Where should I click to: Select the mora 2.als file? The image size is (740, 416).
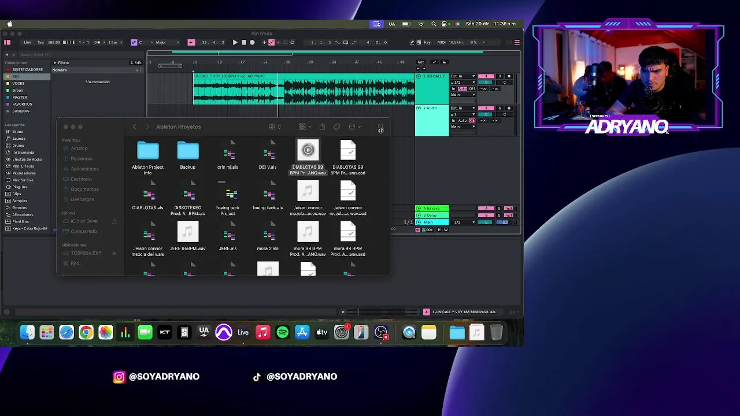pos(268,236)
